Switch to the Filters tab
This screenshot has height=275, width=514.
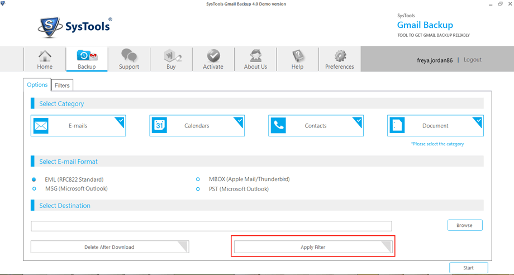pos(62,86)
